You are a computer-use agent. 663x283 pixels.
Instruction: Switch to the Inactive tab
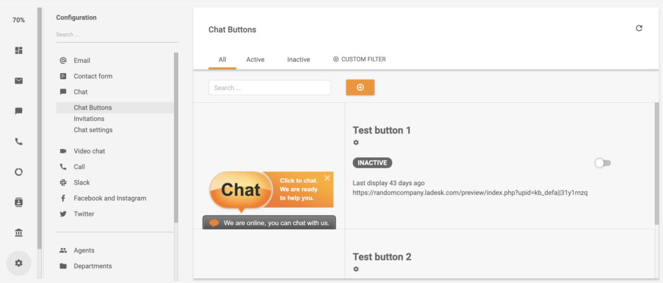click(x=298, y=60)
